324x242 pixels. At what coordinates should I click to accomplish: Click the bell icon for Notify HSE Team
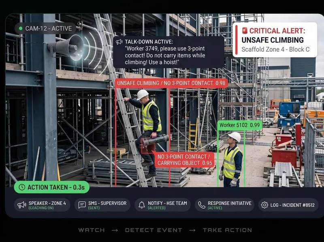(x=141, y=205)
